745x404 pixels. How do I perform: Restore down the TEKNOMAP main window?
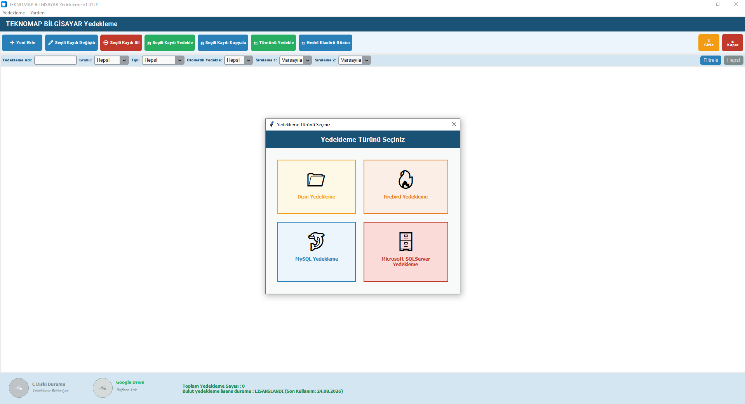click(718, 4)
